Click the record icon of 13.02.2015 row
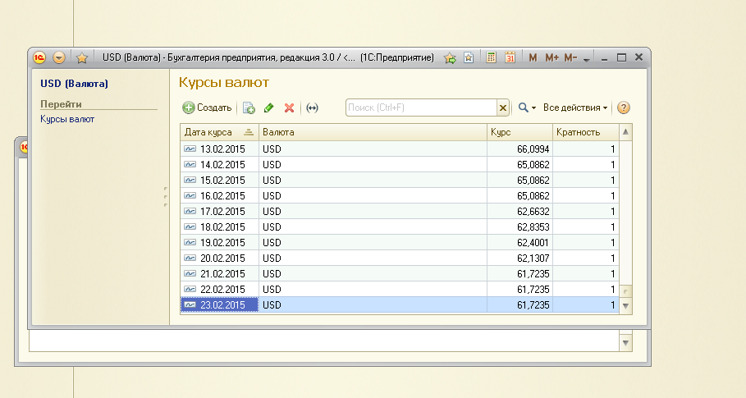Screen dimensions: 746x398 click(190, 149)
